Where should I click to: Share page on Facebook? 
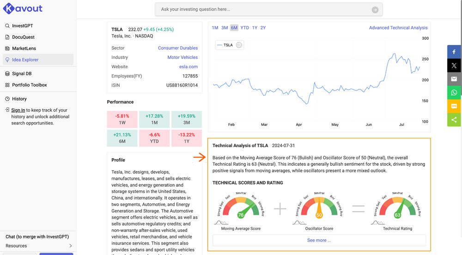tap(454, 52)
